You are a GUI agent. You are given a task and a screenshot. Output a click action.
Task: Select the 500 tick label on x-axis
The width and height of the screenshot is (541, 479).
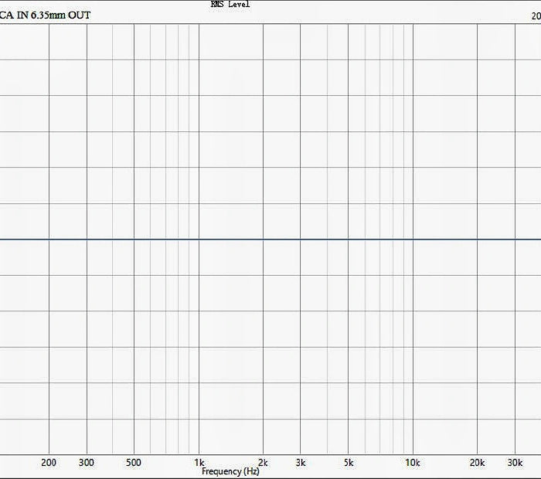[134, 463]
